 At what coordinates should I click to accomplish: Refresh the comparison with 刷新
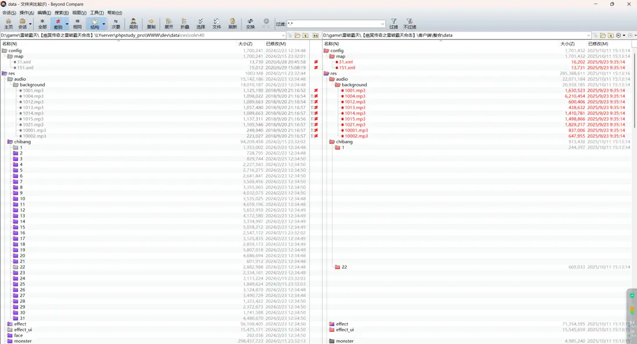233,24
